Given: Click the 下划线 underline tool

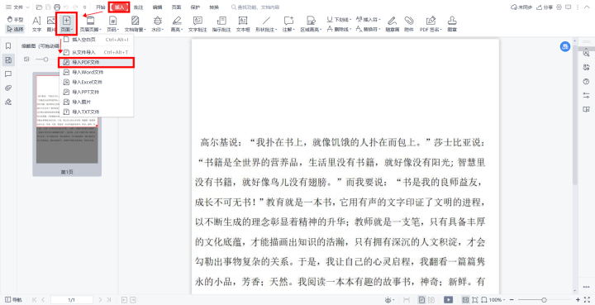Looking at the screenshot, I should tap(339, 19).
